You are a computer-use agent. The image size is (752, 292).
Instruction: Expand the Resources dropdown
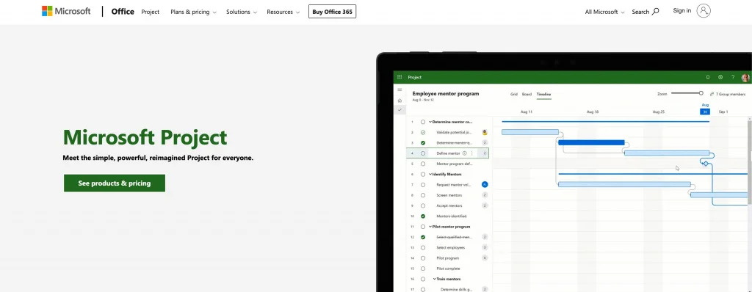coord(283,12)
